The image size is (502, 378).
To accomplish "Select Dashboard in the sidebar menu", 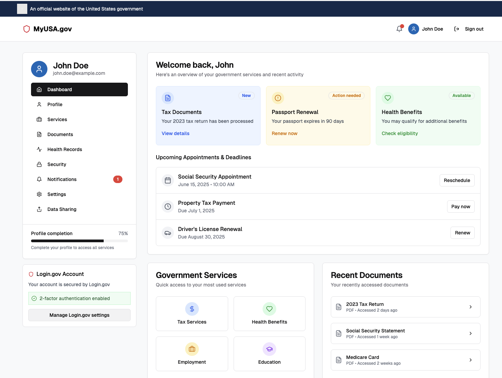I will (79, 89).
